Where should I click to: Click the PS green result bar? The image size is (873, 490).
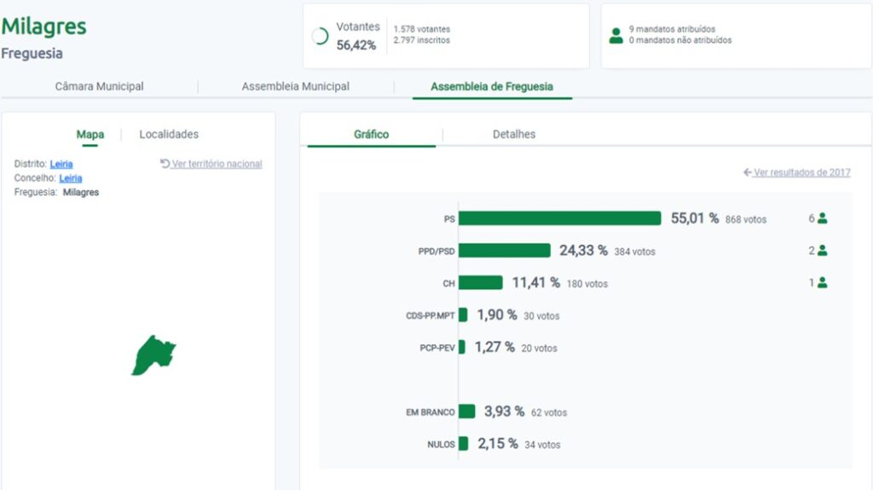pos(559,218)
